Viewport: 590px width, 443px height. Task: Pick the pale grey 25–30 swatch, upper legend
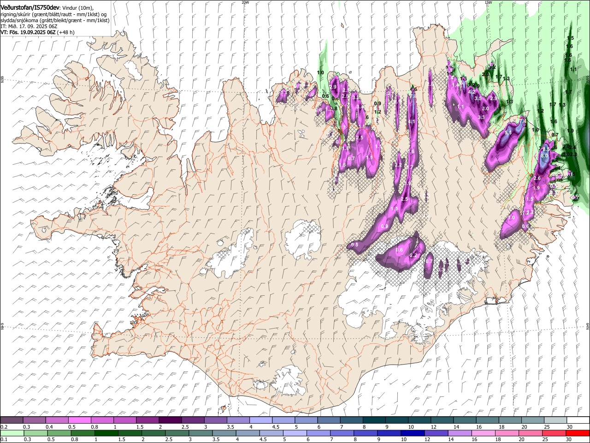click(x=555, y=420)
